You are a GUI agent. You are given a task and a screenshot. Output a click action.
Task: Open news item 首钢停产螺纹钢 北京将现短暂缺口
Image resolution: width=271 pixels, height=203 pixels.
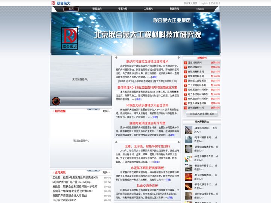[x=72, y=191]
